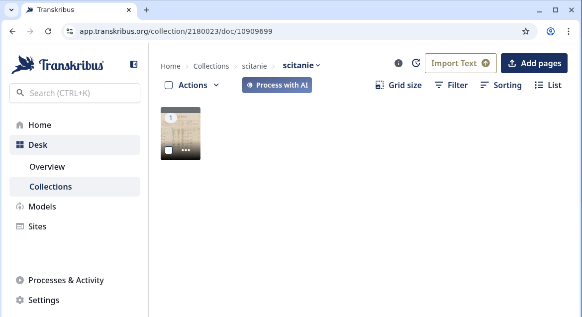The width and height of the screenshot is (582, 317).
Task: Expand the Actions dropdown
Action: 198,85
